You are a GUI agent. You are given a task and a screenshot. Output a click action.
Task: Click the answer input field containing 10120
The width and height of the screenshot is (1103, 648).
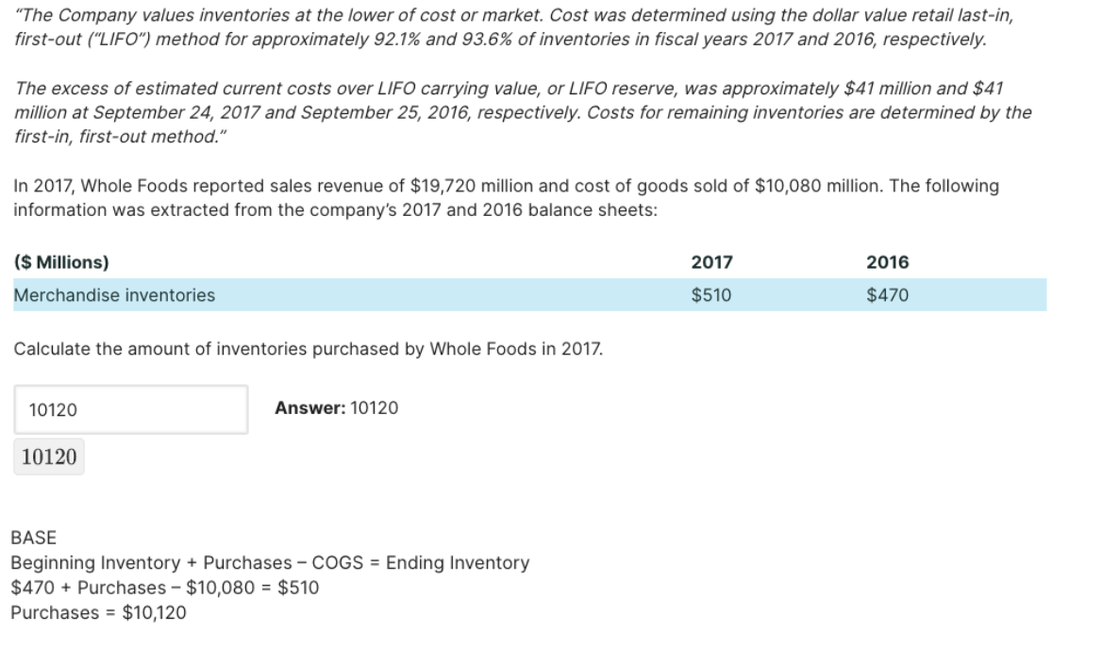coord(131,409)
